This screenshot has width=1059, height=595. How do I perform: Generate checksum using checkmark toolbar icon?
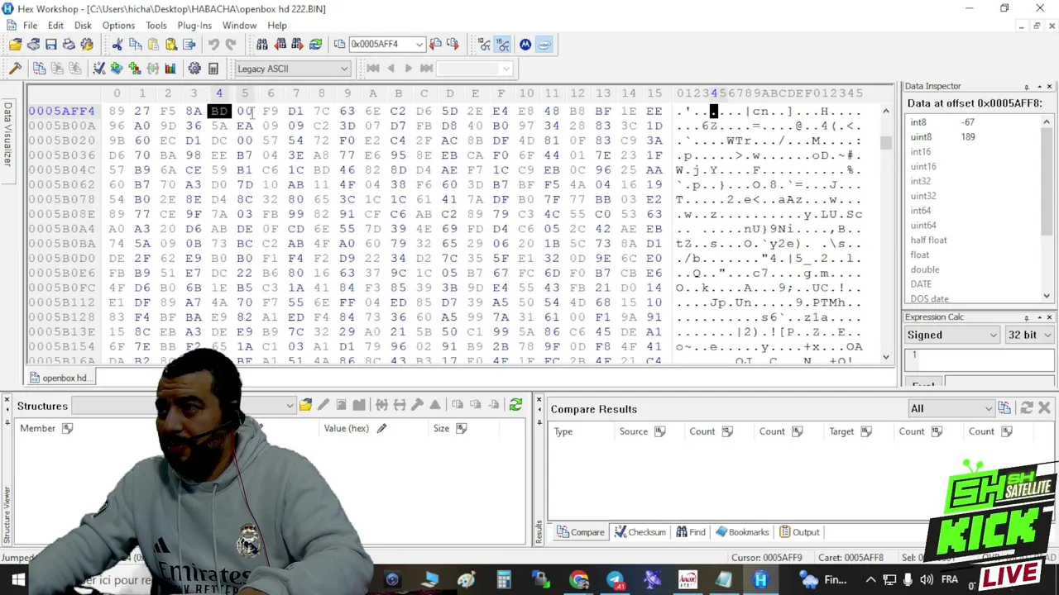(x=98, y=69)
